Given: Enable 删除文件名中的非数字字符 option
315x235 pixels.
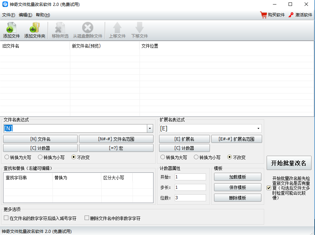Looking at the screenshot, I should click(87, 218).
